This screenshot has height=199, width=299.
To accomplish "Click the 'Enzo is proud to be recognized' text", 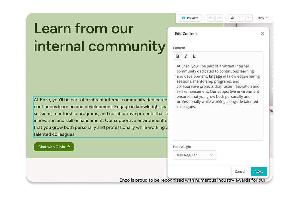I will pos(192,180).
